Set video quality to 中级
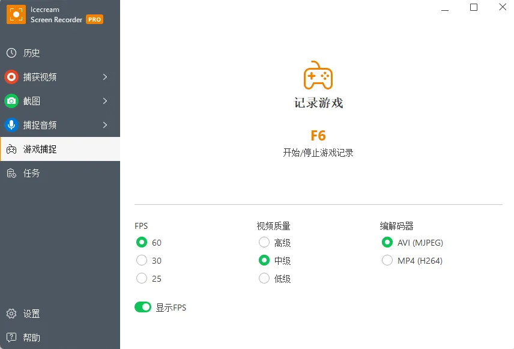 tap(264, 261)
